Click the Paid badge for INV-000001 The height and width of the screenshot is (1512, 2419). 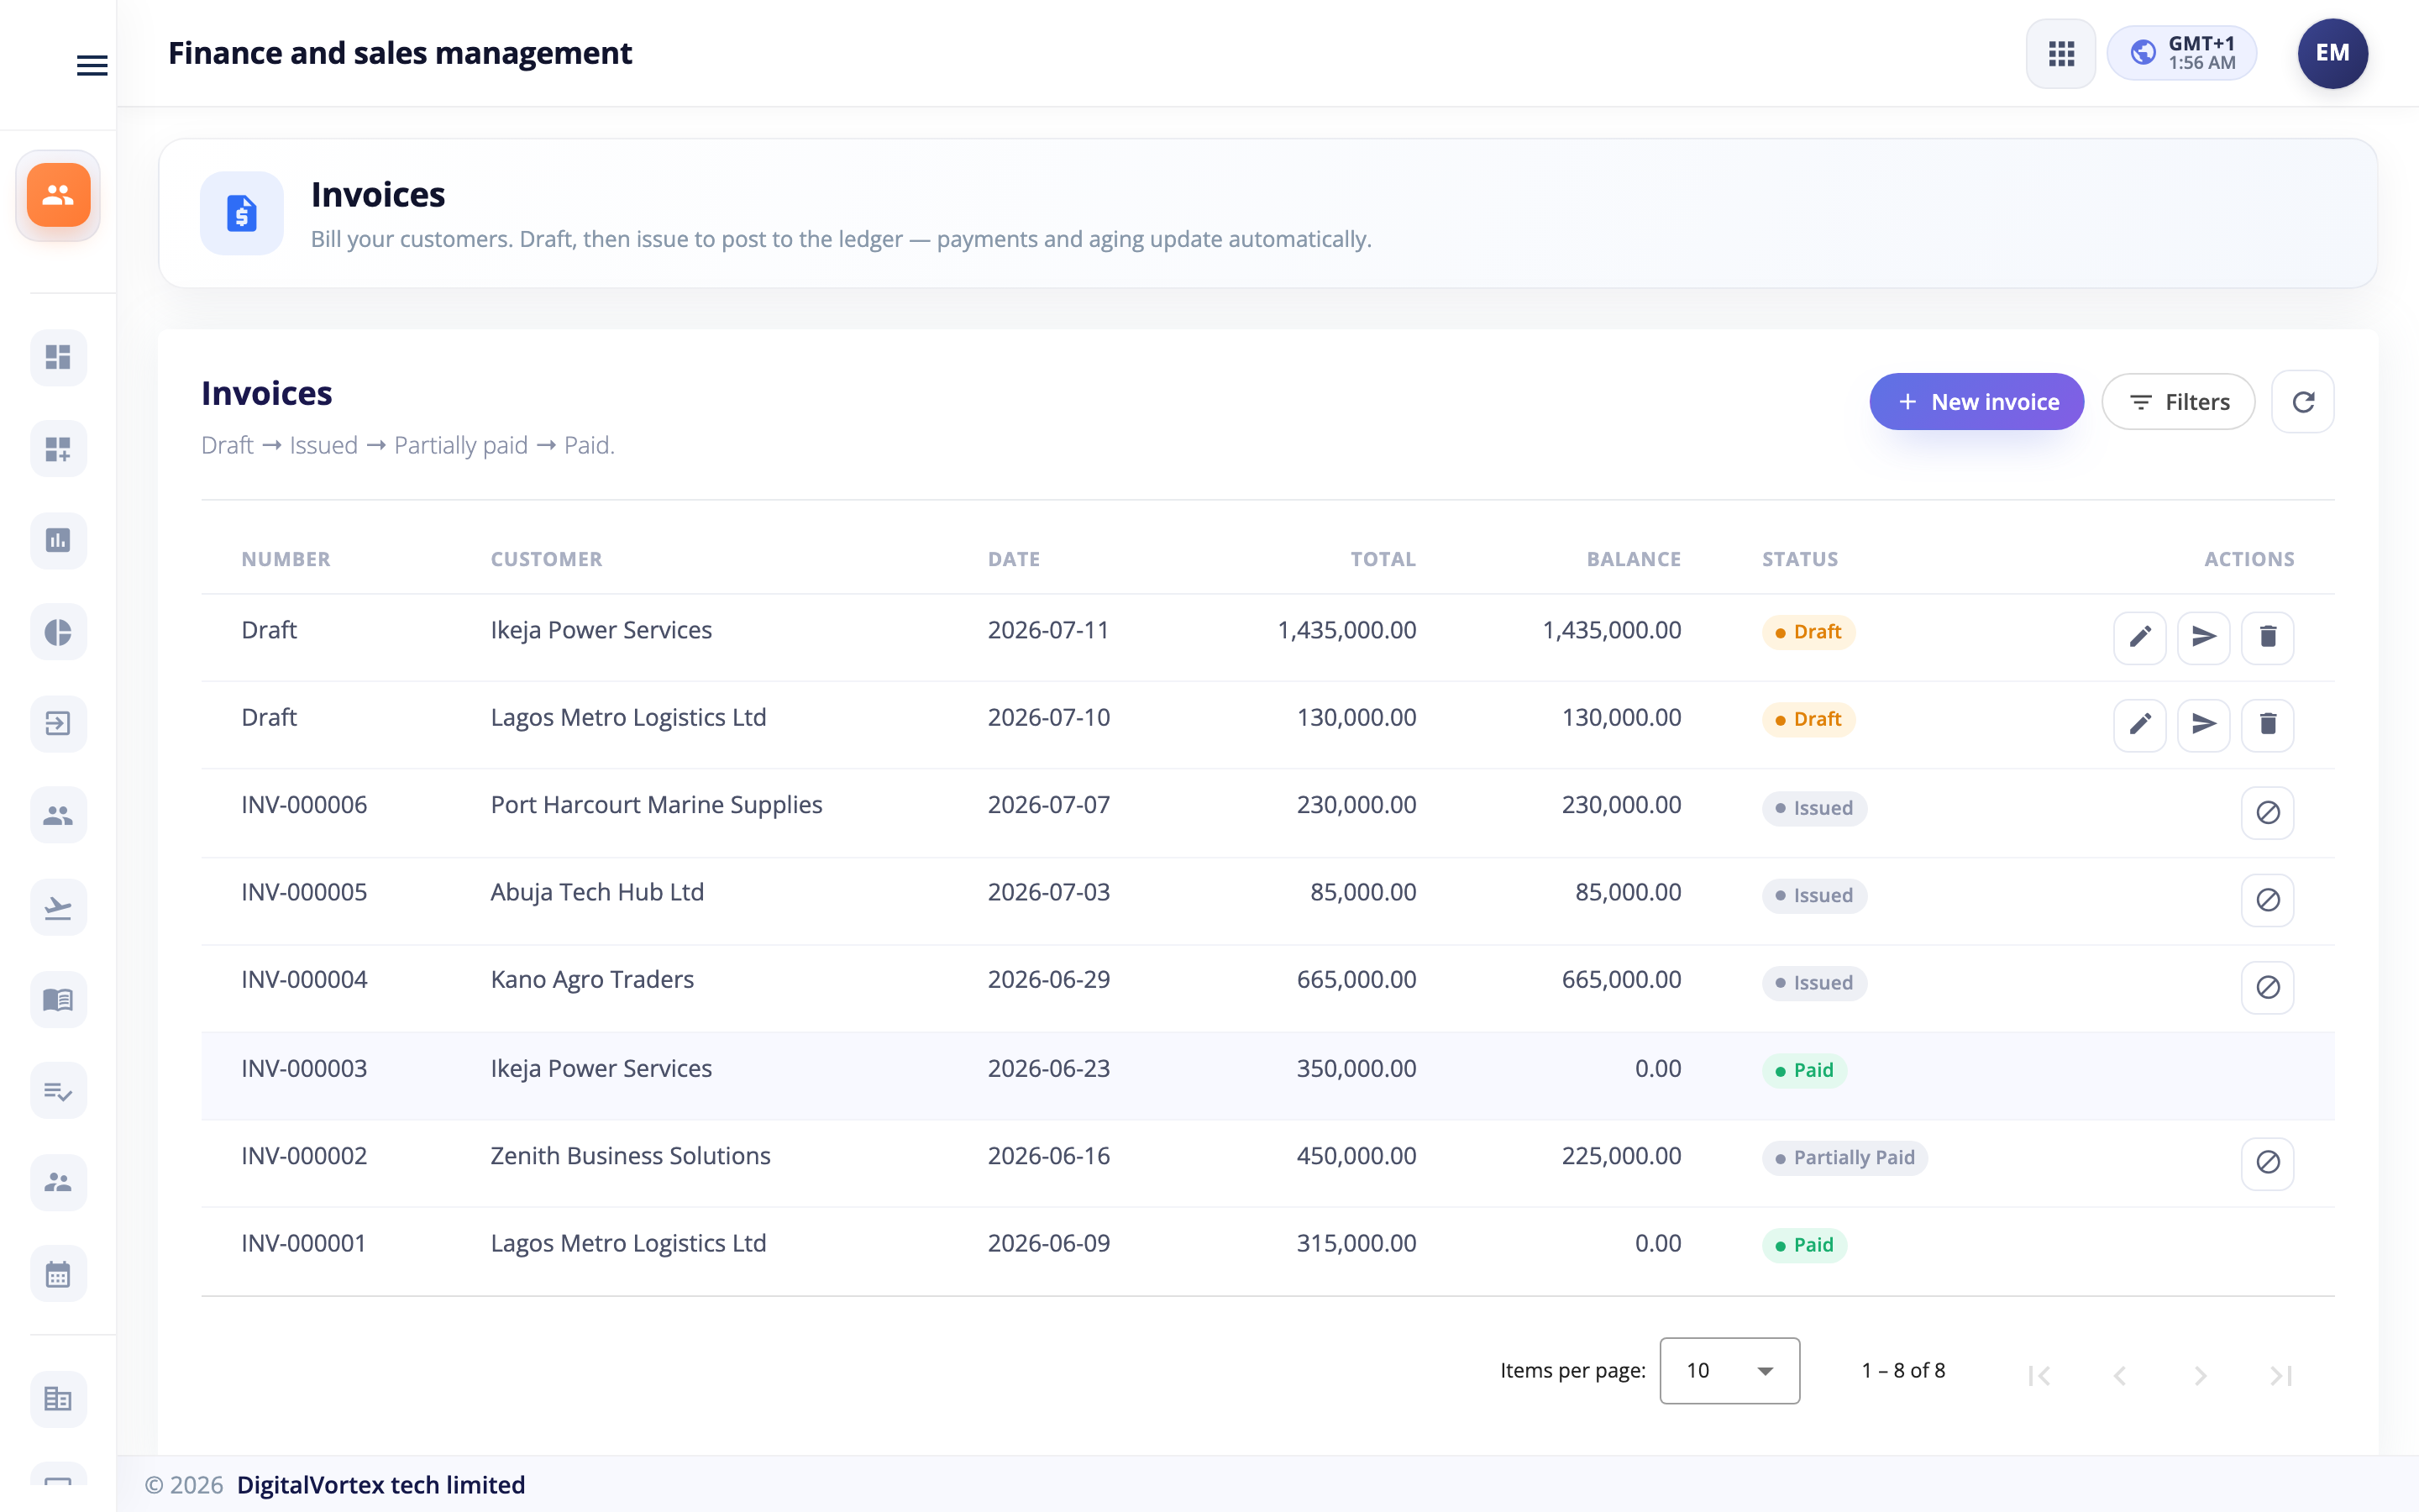1804,1246
